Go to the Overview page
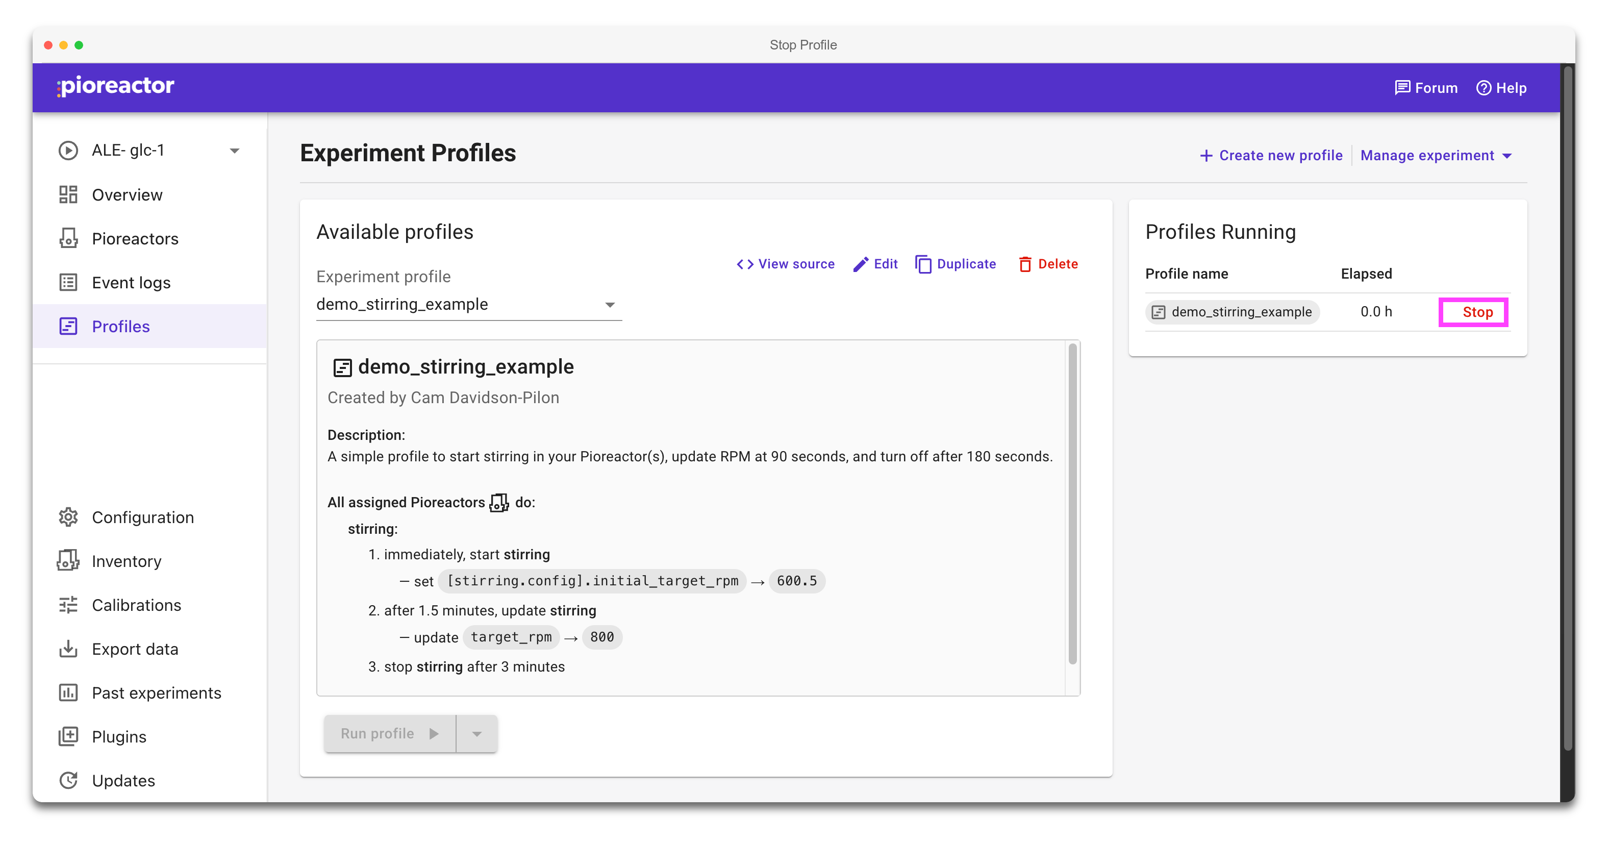1608x841 pixels. point(127,195)
